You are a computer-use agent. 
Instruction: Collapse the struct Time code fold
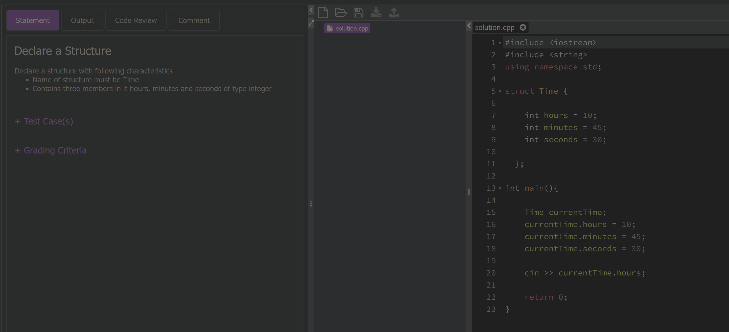(x=500, y=92)
